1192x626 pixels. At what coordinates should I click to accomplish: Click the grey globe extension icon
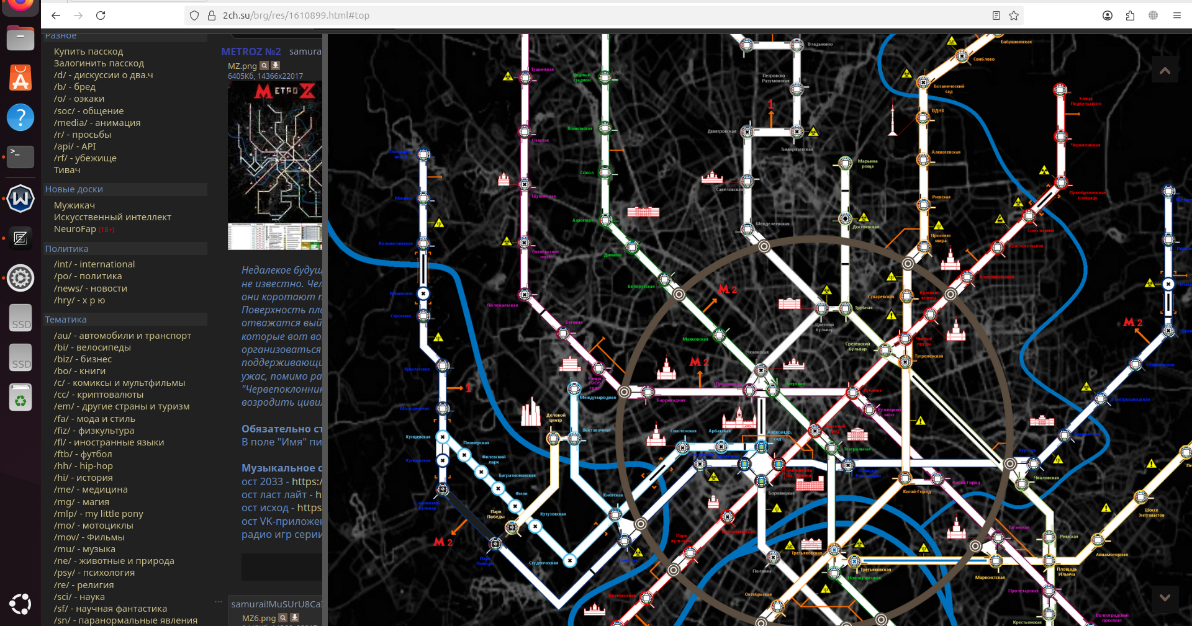pos(1153,16)
